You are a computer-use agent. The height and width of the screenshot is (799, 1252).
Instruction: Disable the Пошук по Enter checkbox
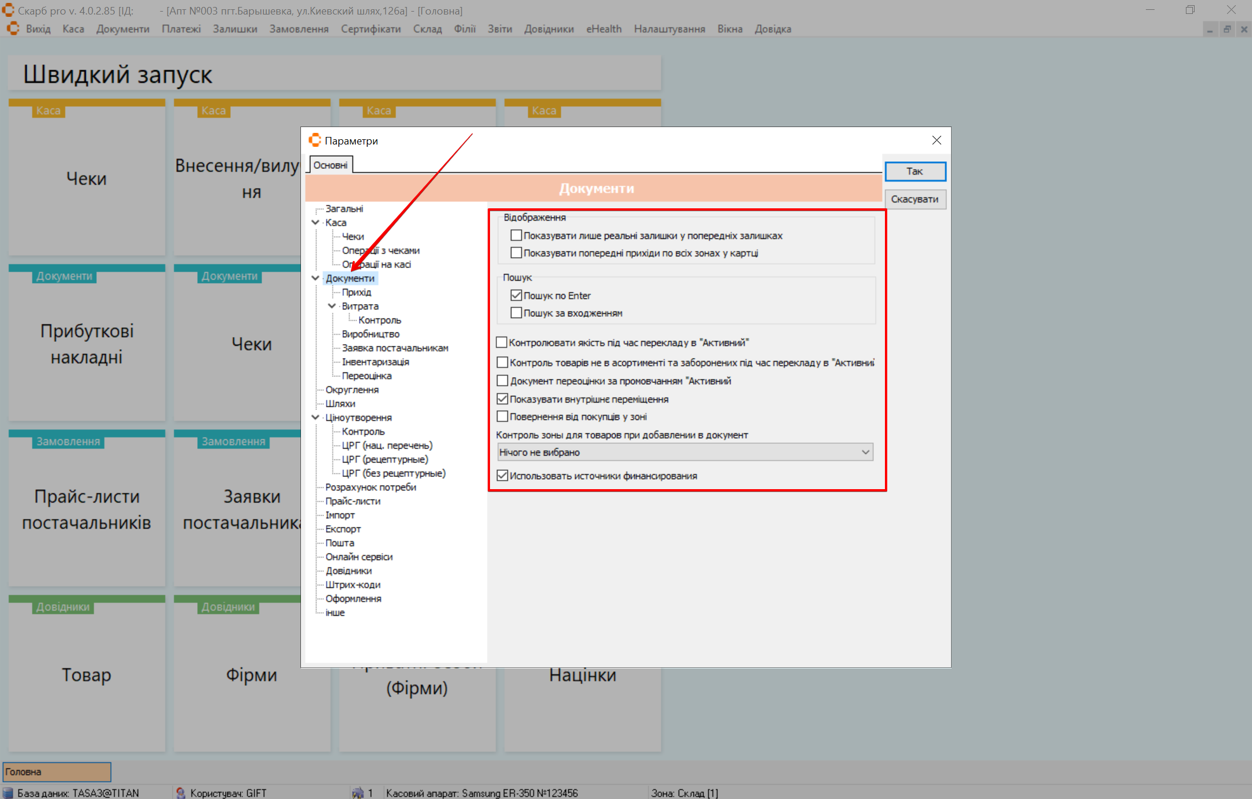point(516,295)
